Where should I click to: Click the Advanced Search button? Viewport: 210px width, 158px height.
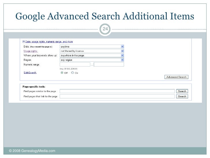pos(176,77)
